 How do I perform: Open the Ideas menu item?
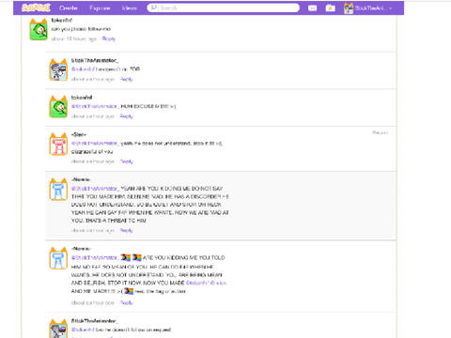[x=130, y=8]
